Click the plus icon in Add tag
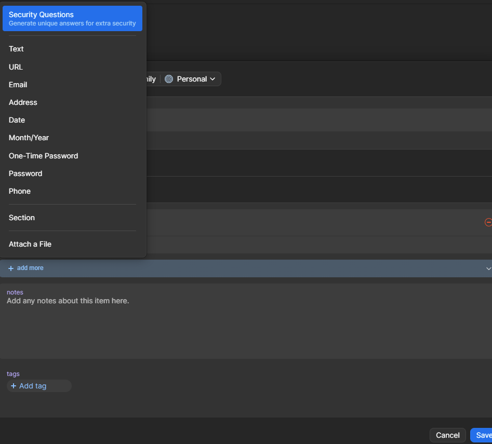 pos(14,386)
